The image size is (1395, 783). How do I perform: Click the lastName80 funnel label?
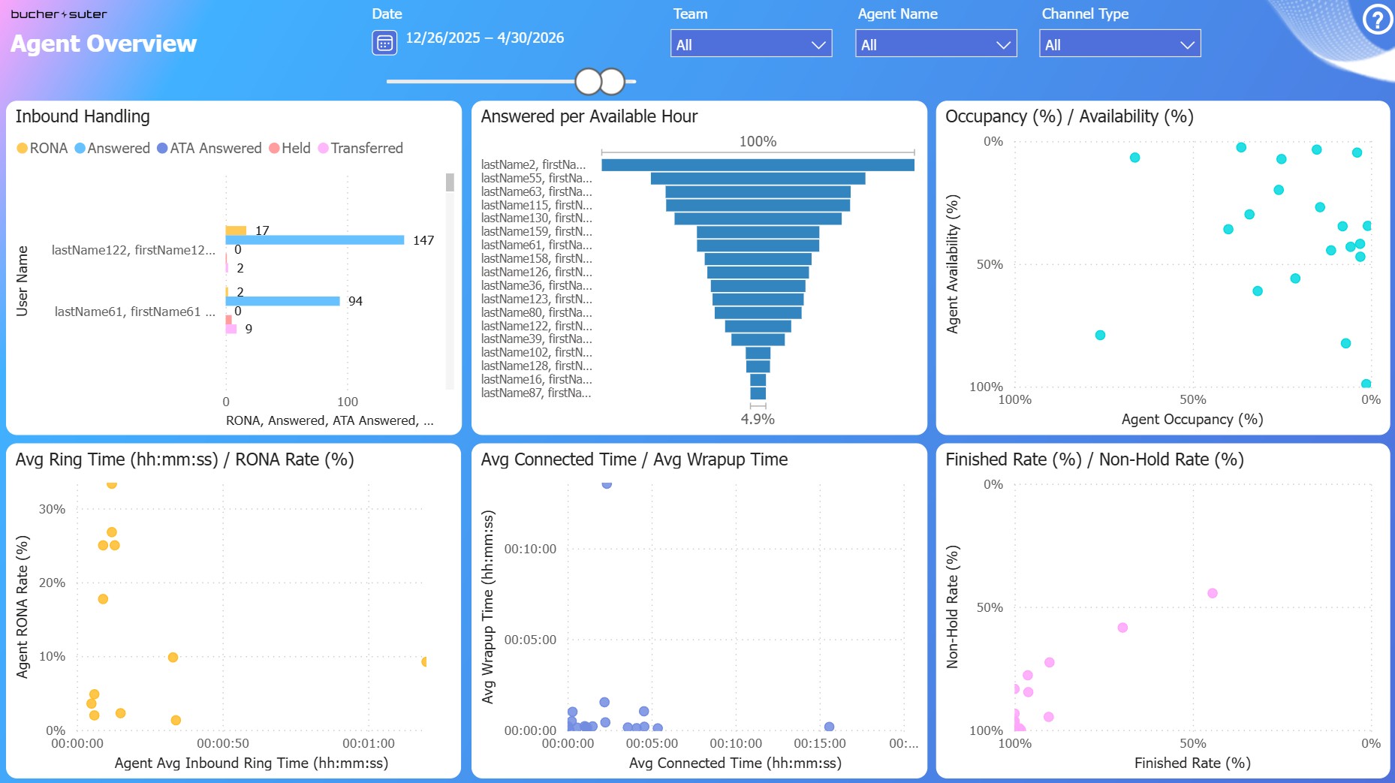(536, 313)
